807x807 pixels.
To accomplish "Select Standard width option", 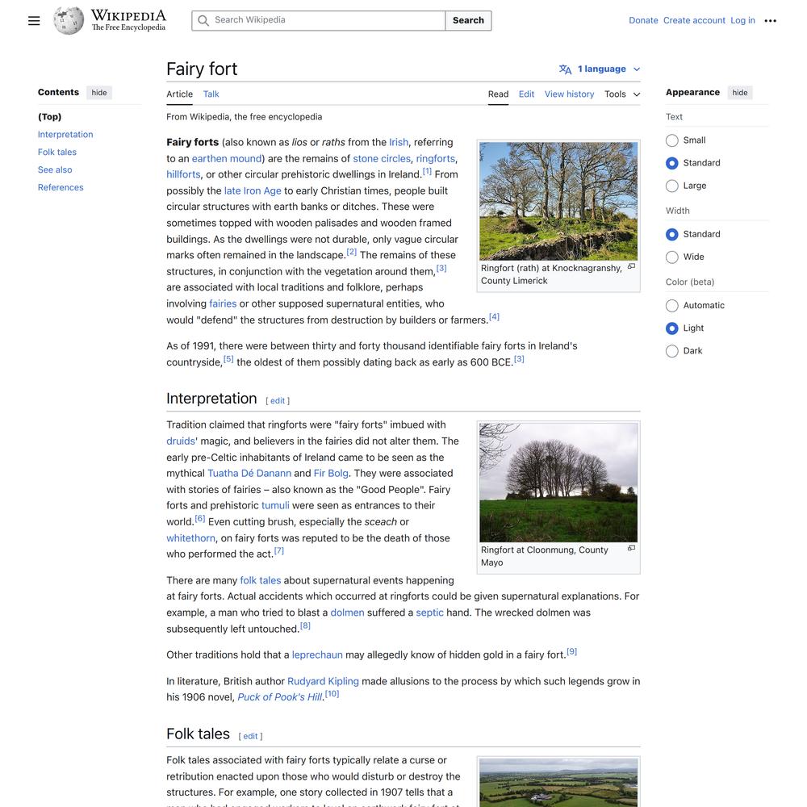I will click(x=671, y=234).
